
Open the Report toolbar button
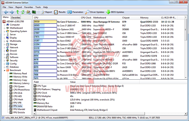coord(46,12)
